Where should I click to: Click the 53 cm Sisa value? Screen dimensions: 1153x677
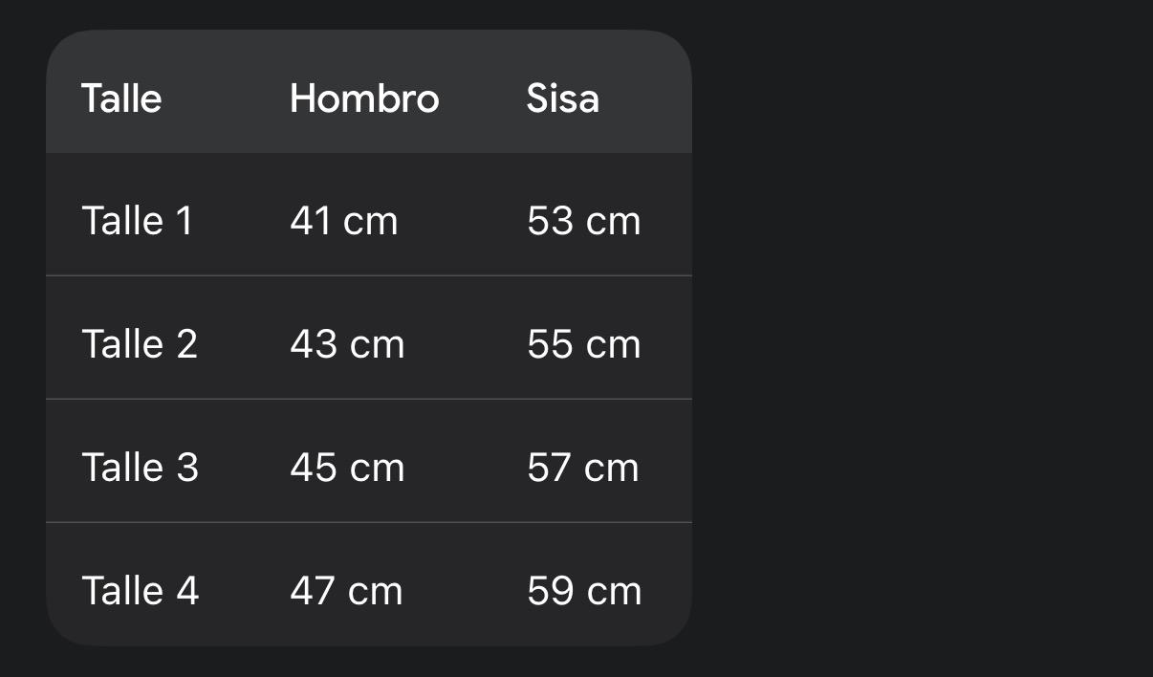[x=583, y=221]
